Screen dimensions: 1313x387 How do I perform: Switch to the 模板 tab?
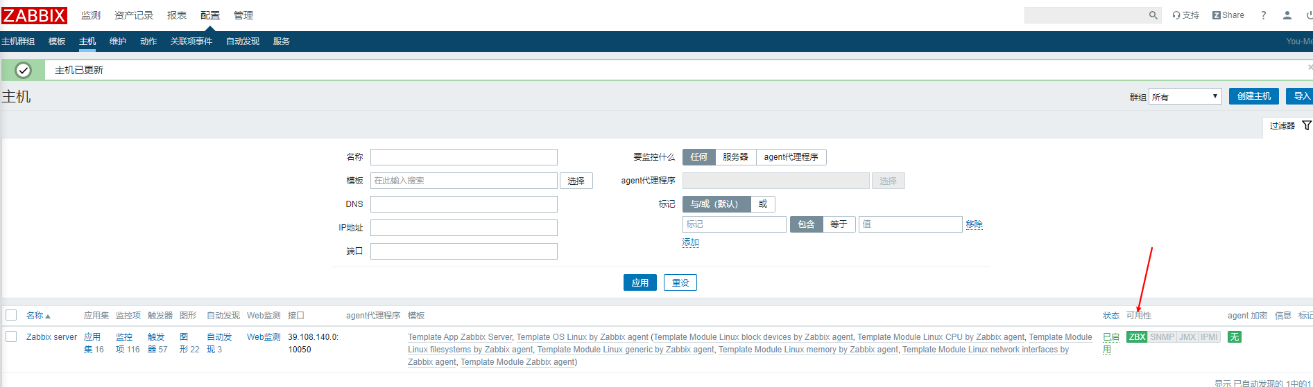57,42
